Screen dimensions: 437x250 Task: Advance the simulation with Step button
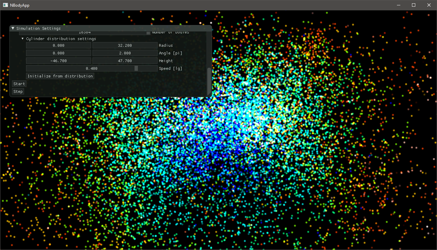click(18, 91)
